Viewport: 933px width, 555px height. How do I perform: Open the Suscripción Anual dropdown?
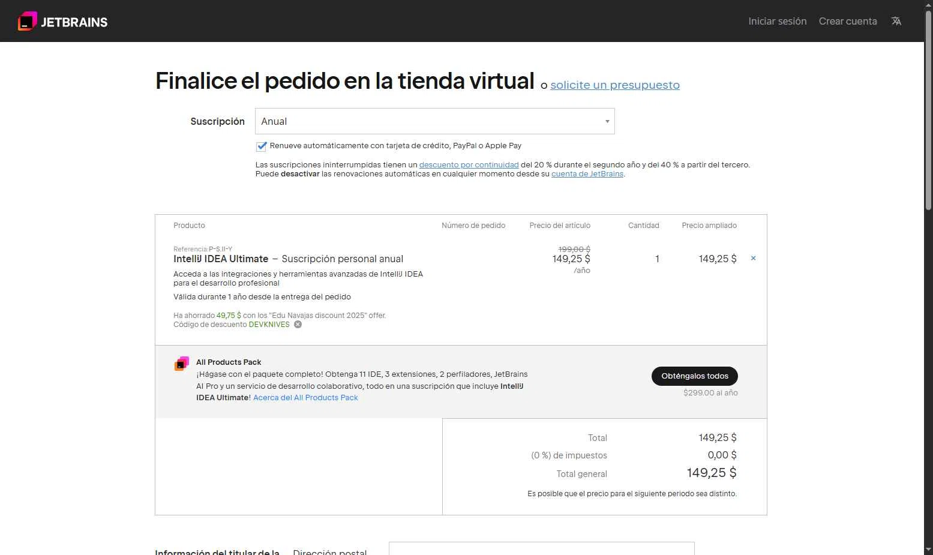tap(435, 121)
